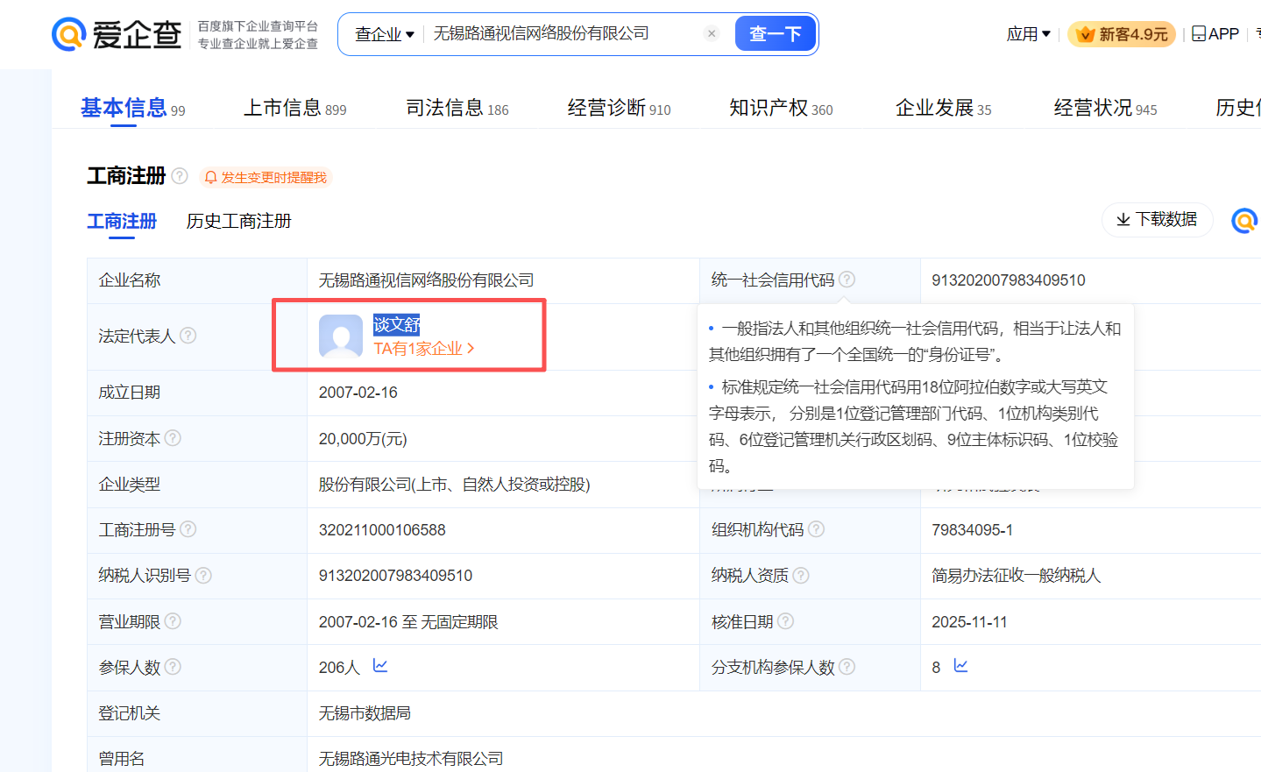1261x772 pixels.
Task: Click help icon next to 工商注册 heading
Action: click(x=180, y=176)
